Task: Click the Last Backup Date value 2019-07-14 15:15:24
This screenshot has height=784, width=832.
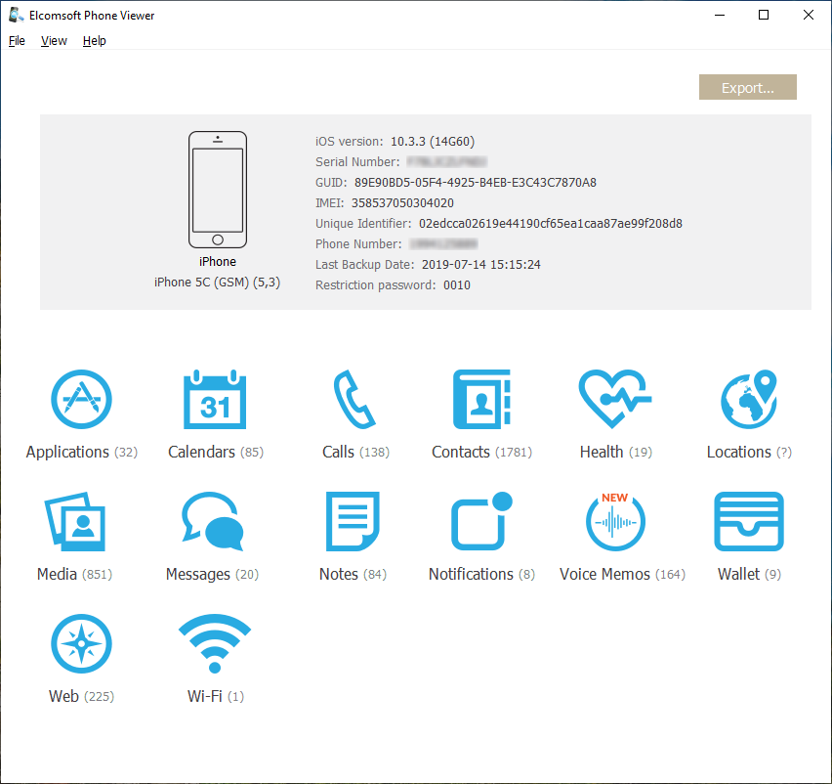Action: (x=481, y=265)
